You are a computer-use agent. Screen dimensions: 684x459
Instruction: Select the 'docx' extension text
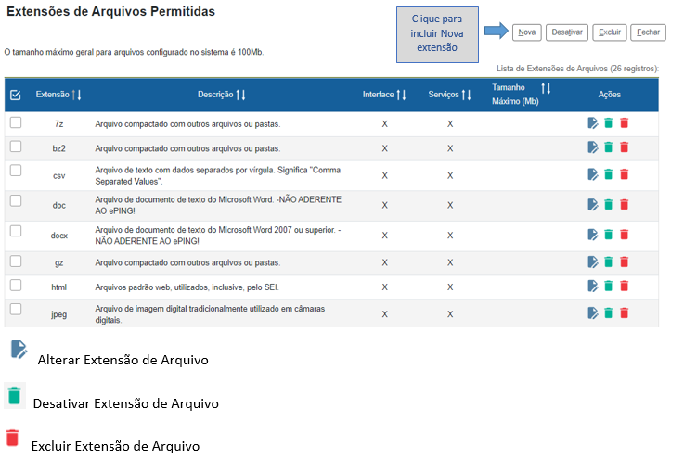click(x=58, y=236)
